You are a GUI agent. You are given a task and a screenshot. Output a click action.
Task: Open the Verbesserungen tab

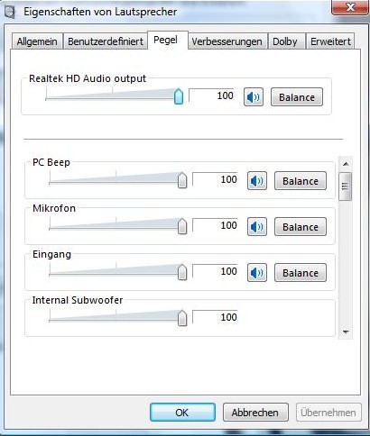pyautogui.click(x=227, y=41)
